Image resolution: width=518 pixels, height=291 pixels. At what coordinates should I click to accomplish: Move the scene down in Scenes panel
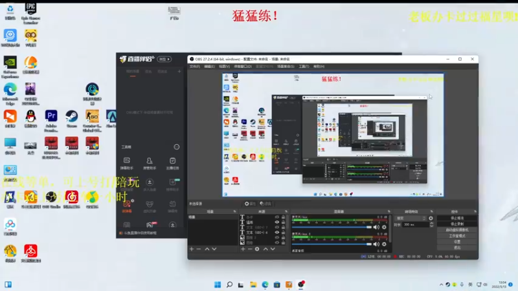(214, 249)
